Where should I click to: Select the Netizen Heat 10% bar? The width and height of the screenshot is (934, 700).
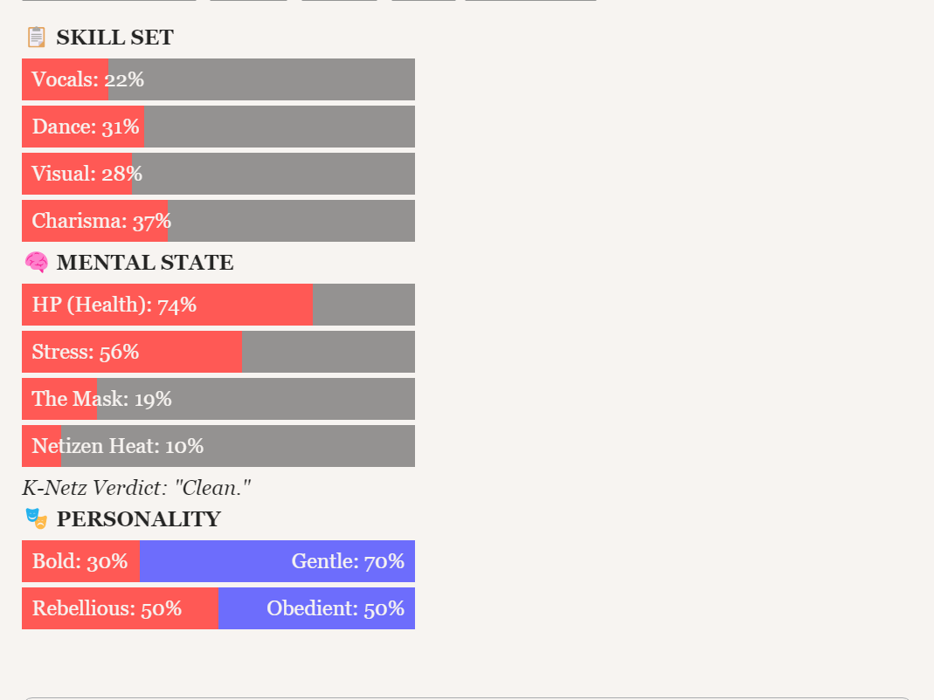(x=218, y=446)
